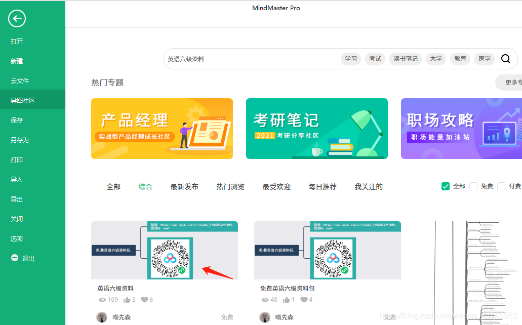522x325 pixels.
Task: Open the 职场攻略 topic banner
Action: (461, 129)
